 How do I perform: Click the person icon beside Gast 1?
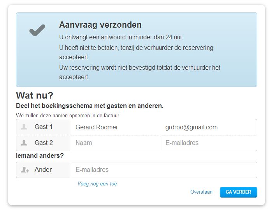click(x=24, y=127)
